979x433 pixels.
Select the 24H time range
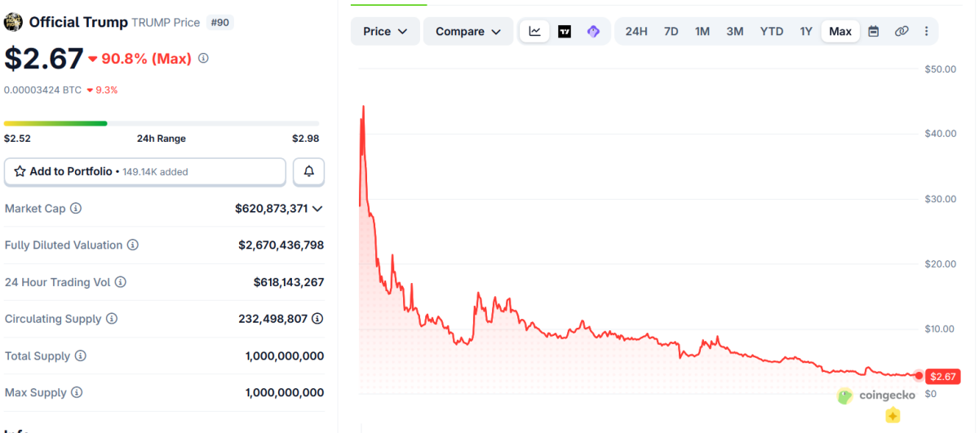[636, 32]
